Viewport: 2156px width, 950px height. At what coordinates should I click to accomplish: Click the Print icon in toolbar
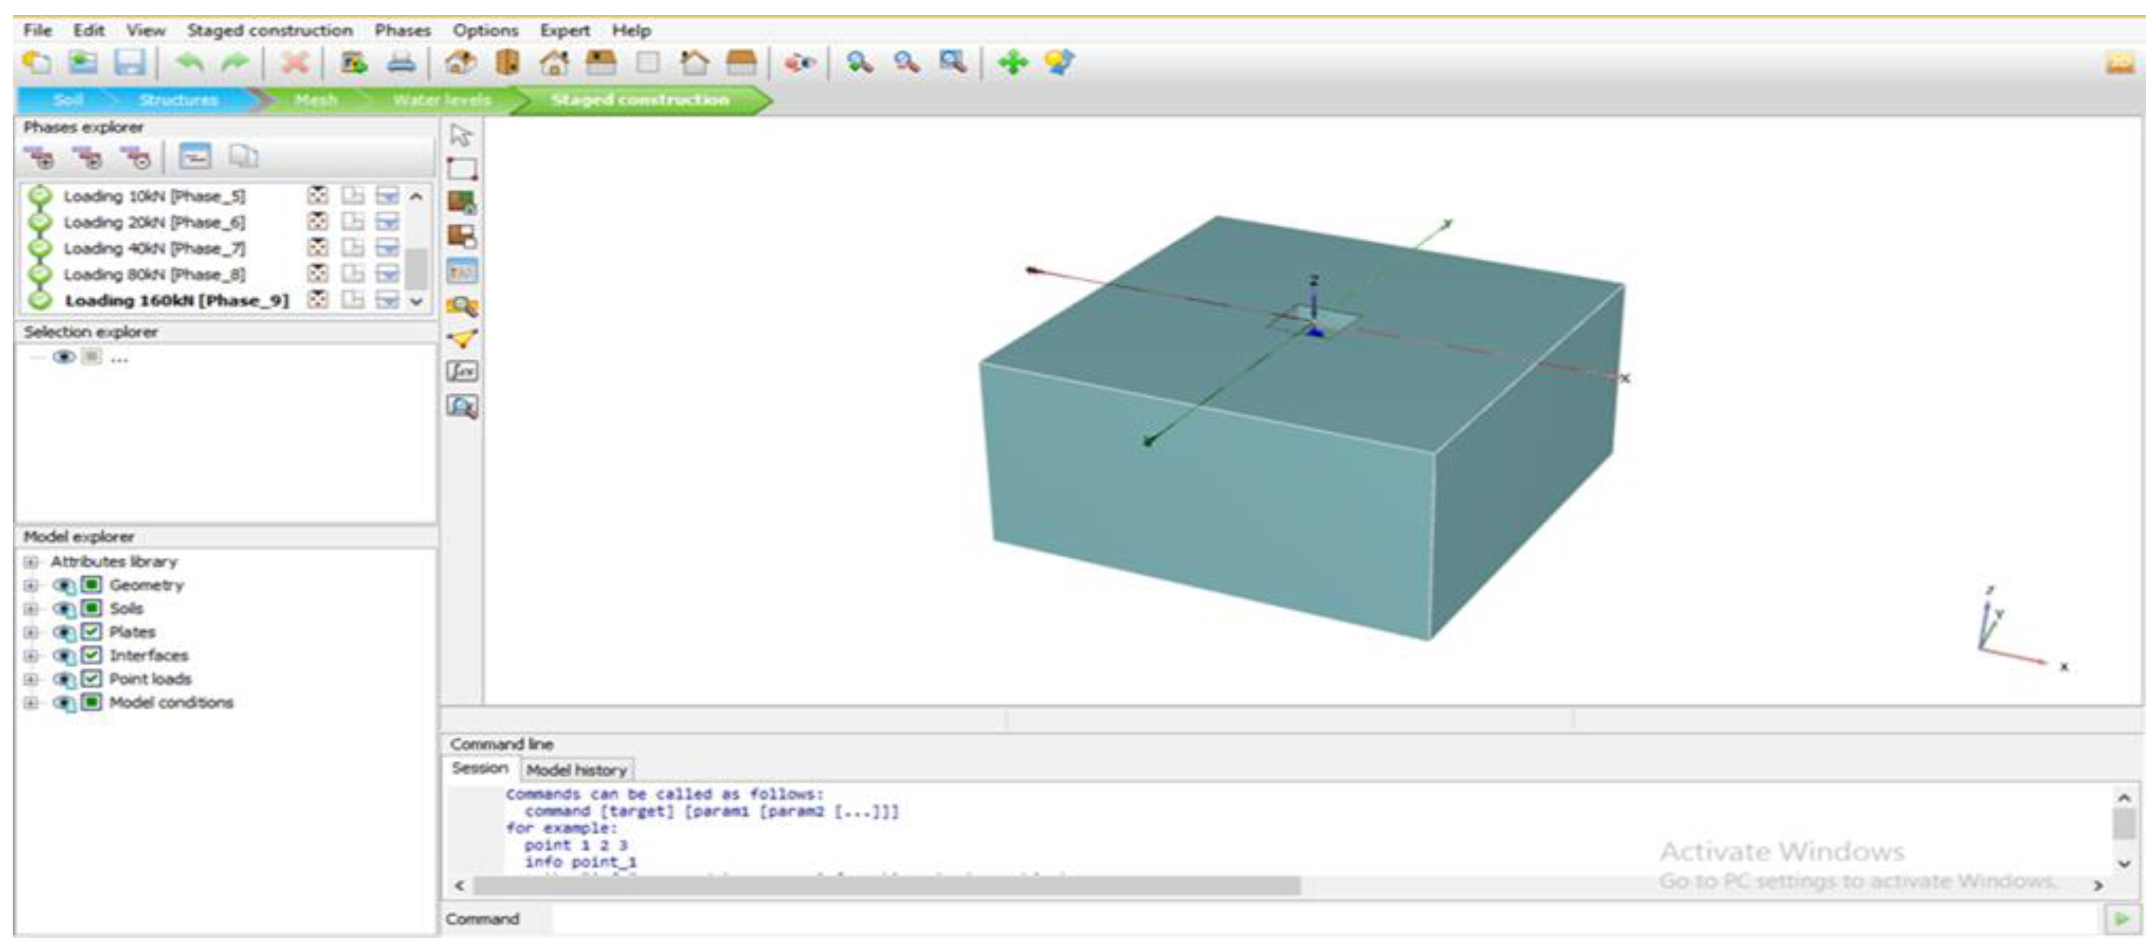click(x=401, y=63)
